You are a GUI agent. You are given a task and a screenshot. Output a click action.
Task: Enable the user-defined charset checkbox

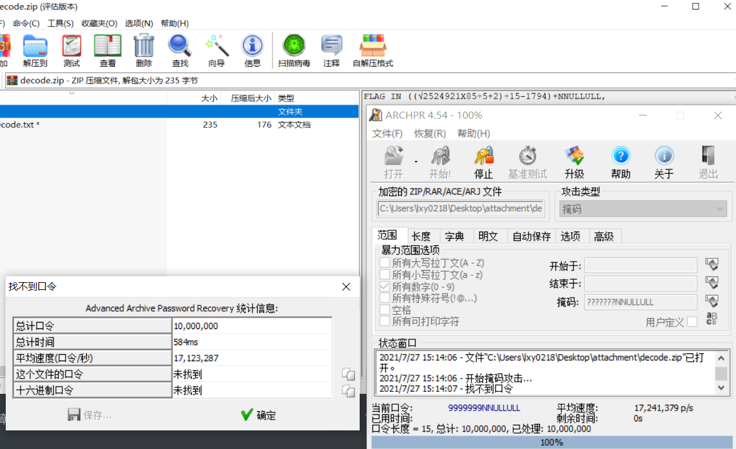(x=692, y=322)
